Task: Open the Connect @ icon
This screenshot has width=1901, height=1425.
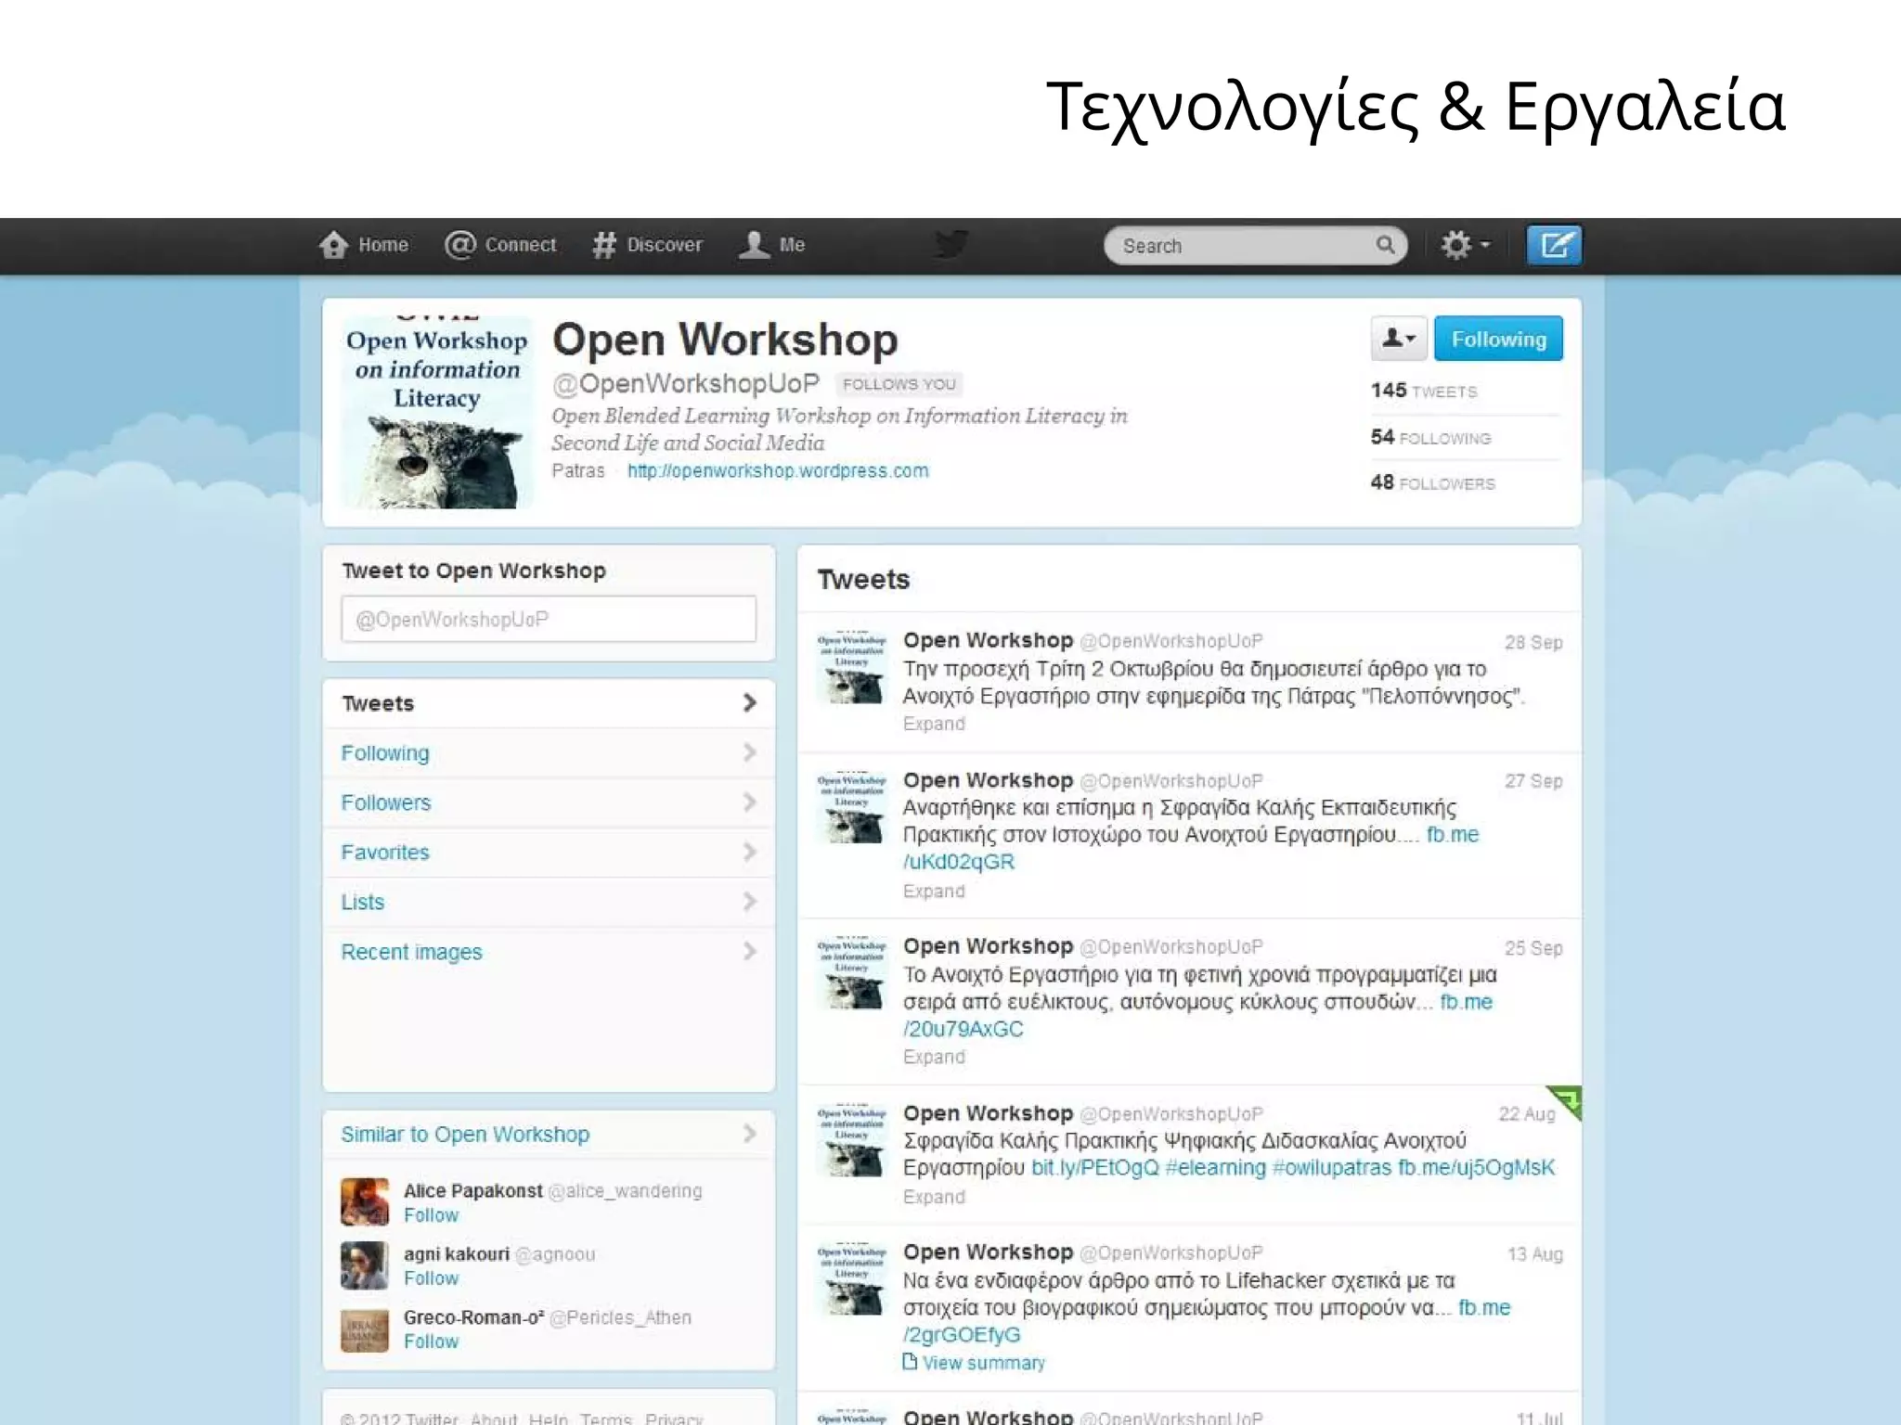Action: point(459,245)
